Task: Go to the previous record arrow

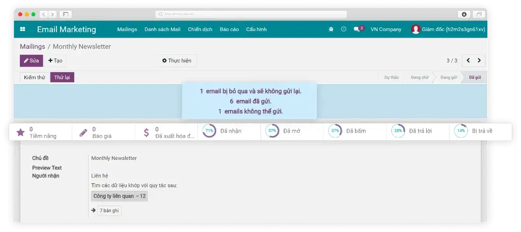Action: pyautogui.click(x=468, y=60)
